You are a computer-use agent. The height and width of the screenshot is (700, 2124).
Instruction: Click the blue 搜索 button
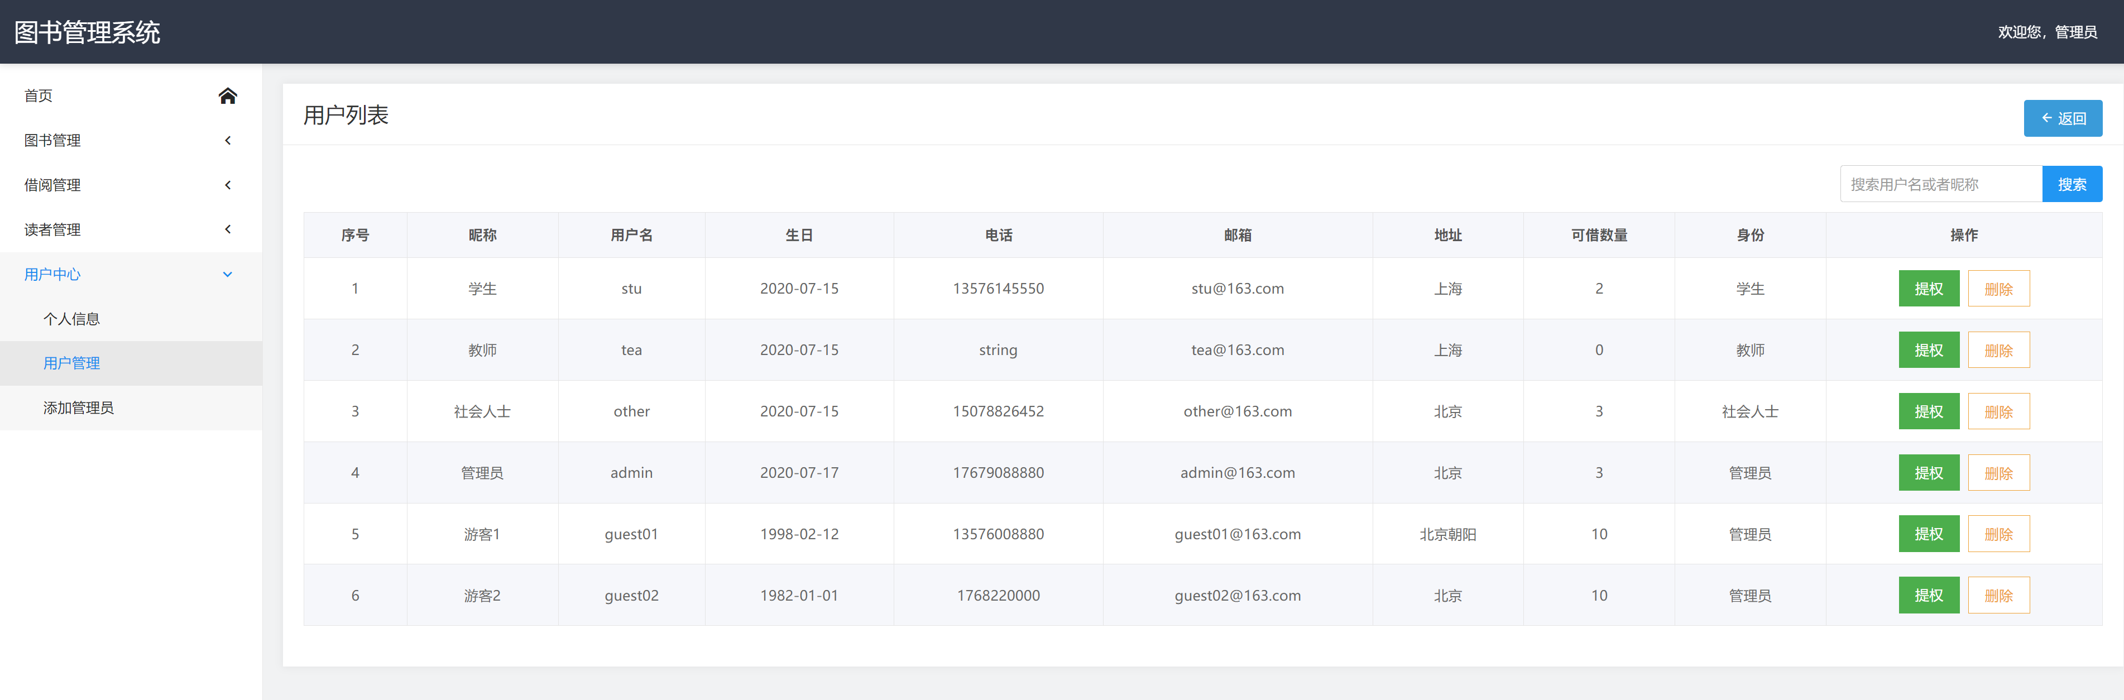(2071, 184)
